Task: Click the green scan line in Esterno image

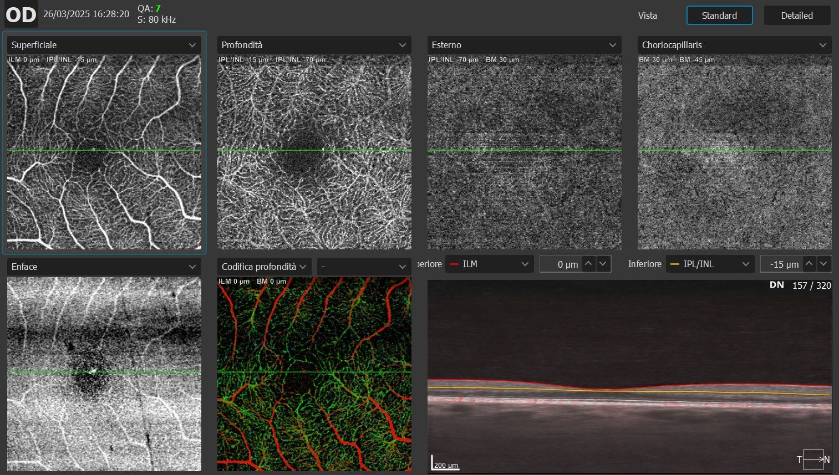Action: click(525, 150)
